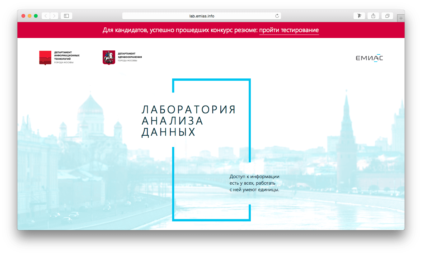Show the Safari sidebar
The image size is (422, 255).
tap(66, 16)
